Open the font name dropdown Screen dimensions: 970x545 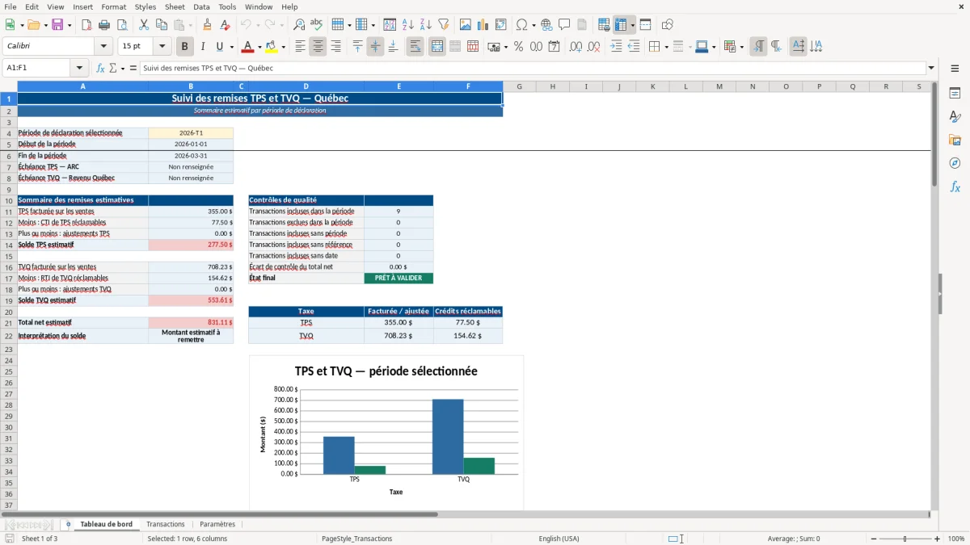click(103, 47)
